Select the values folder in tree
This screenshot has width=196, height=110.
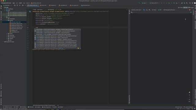pos(10,38)
